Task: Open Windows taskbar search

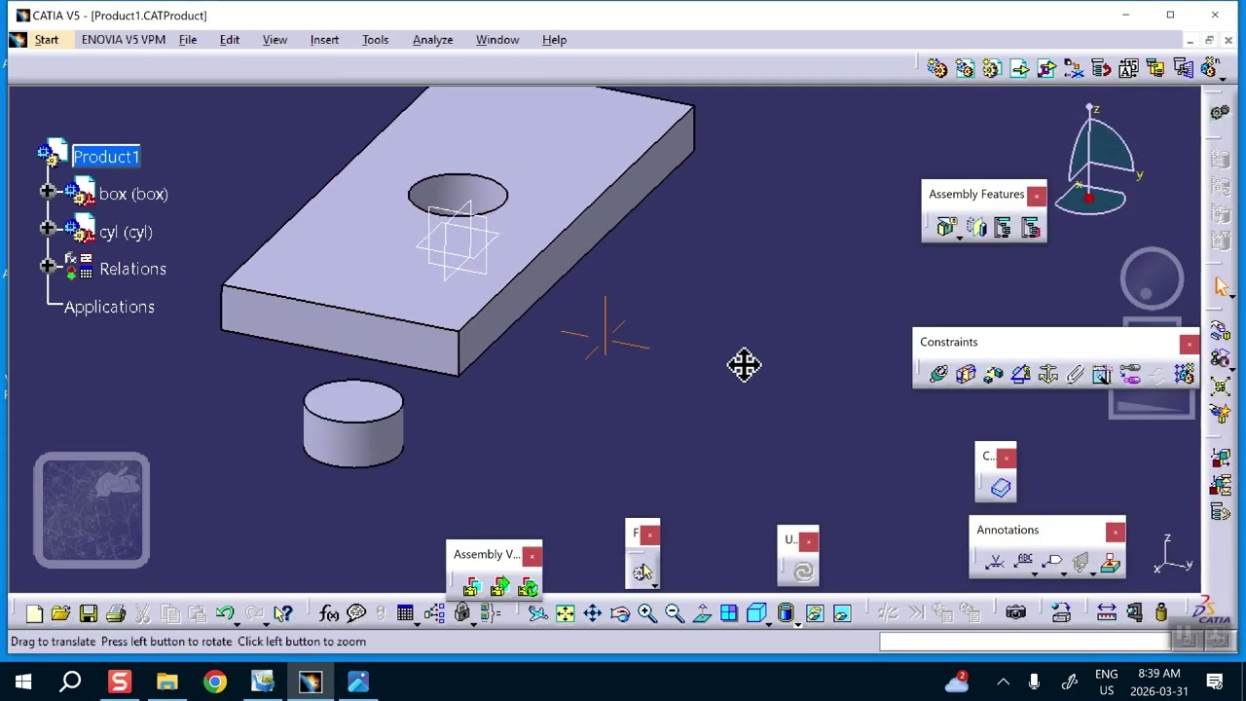Action: (70, 682)
